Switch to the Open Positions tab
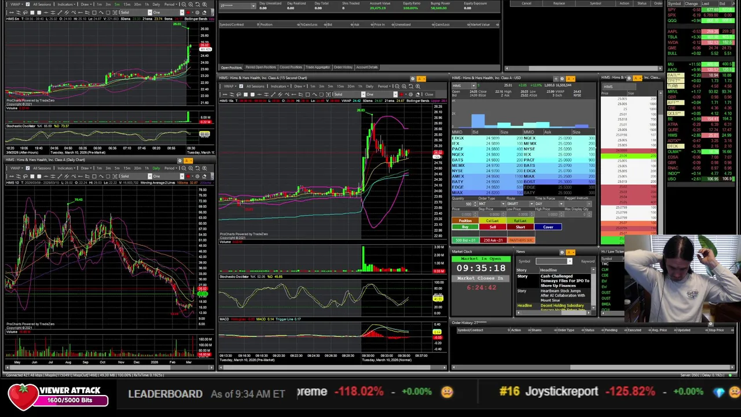The width and height of the screenshot is (741, 417). point(232,67)
